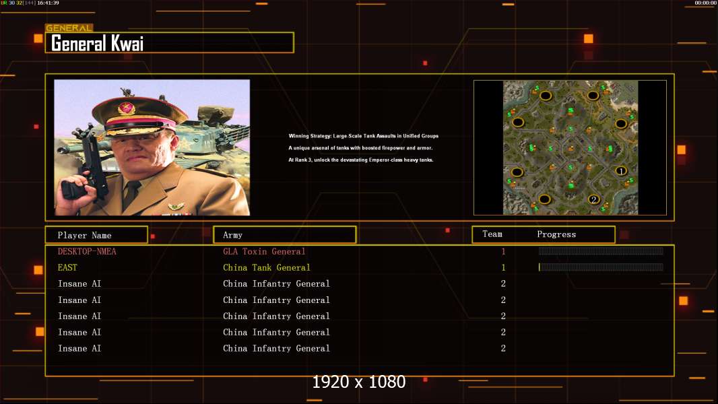
Task: Select General Kwai's portrait image
Action: click(152, 147)
